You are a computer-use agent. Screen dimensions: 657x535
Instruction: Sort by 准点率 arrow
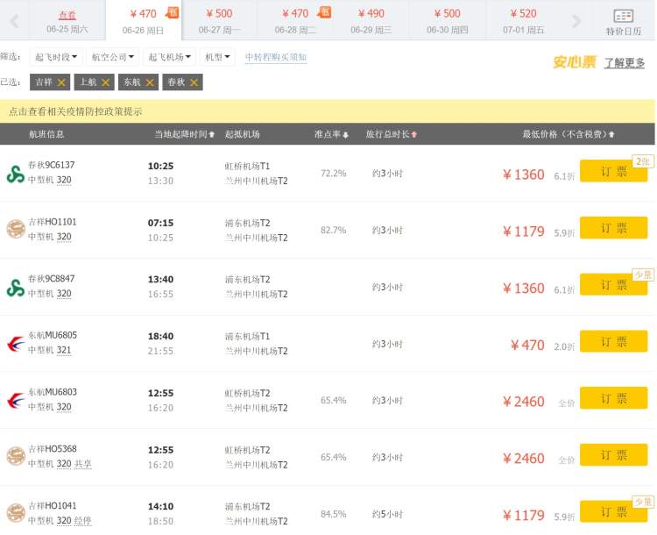click(346, 135)
